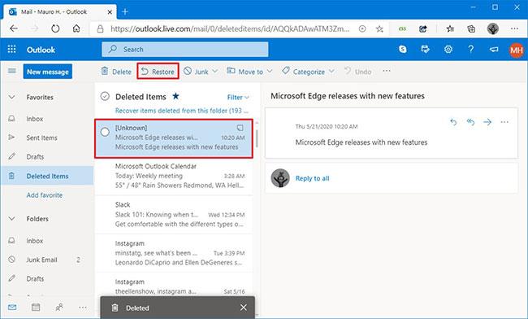Open more actions dots in message header
Viewport: 528px width, 319px height.
click(504, 122)
